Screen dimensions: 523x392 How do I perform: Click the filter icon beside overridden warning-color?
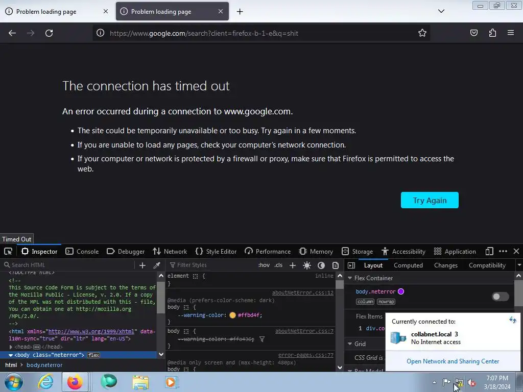262,339
